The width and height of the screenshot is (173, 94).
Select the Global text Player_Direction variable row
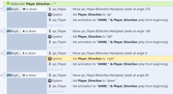click(x=88, y=4)
